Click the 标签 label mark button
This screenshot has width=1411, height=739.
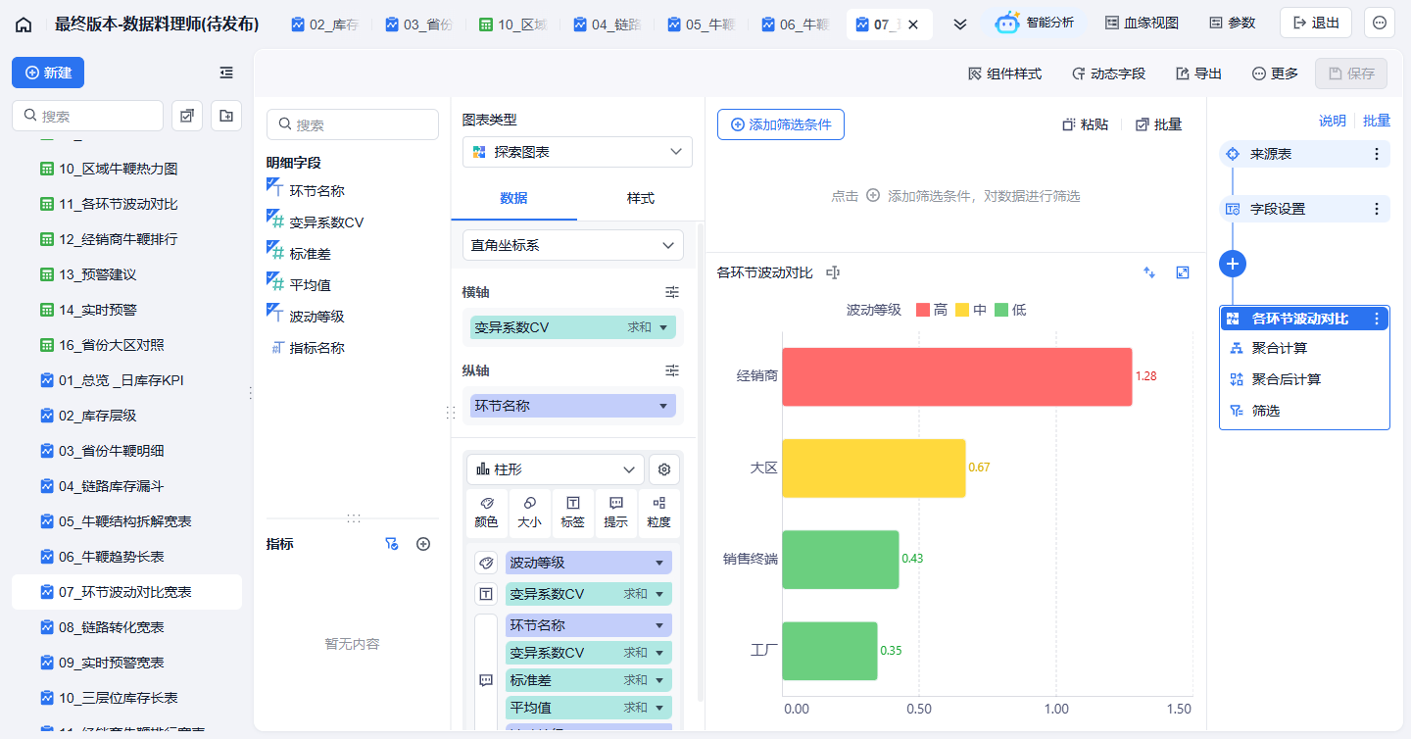click(x=573, y=513)
